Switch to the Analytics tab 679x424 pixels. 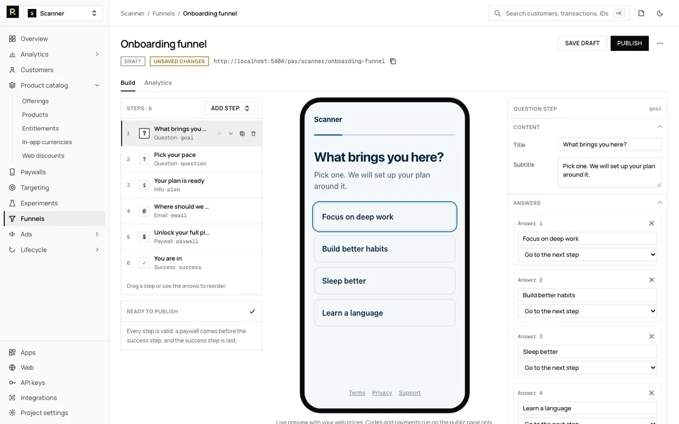tap(158, 83)
